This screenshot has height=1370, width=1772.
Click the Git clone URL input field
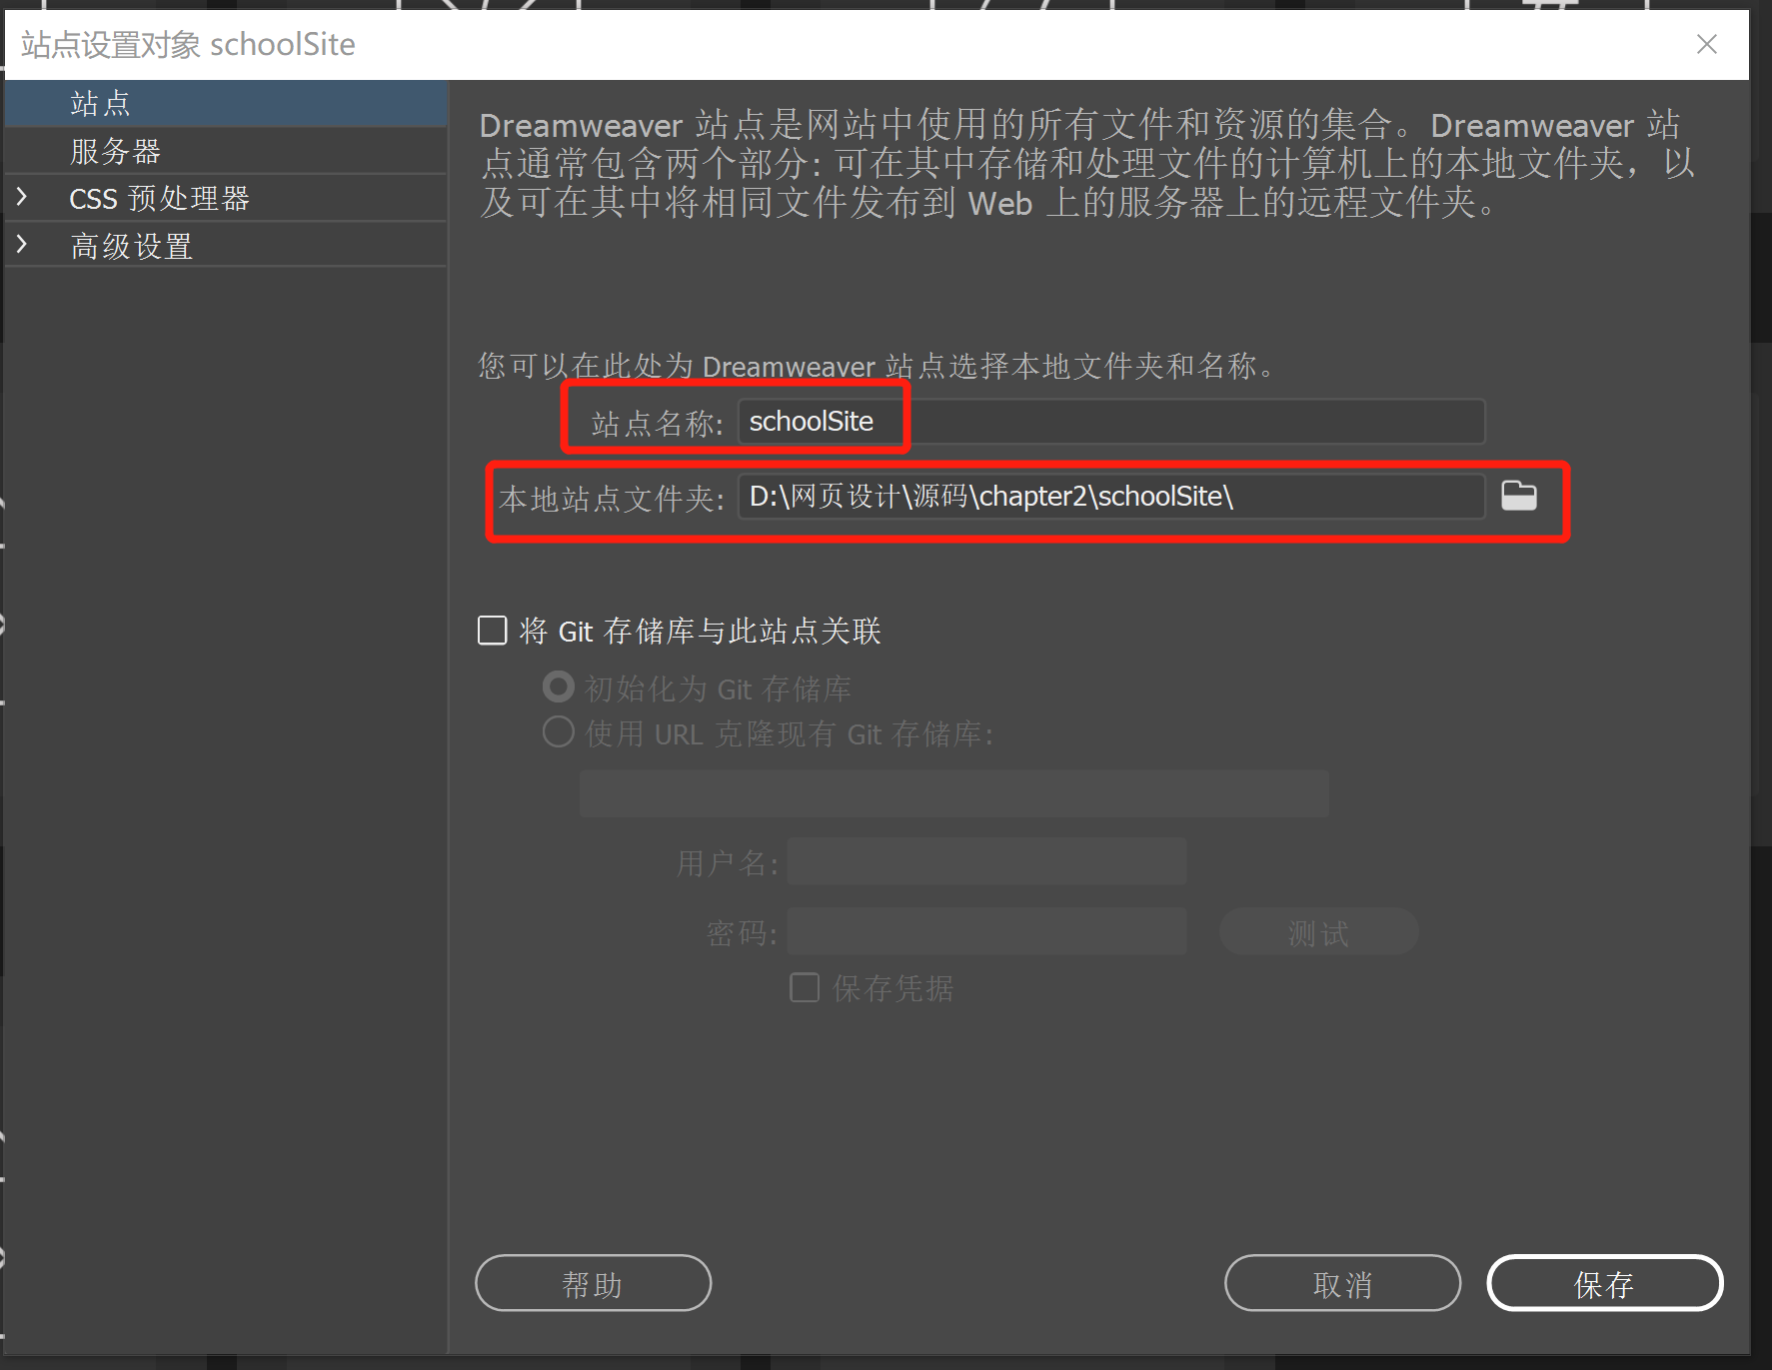point(954,793)
